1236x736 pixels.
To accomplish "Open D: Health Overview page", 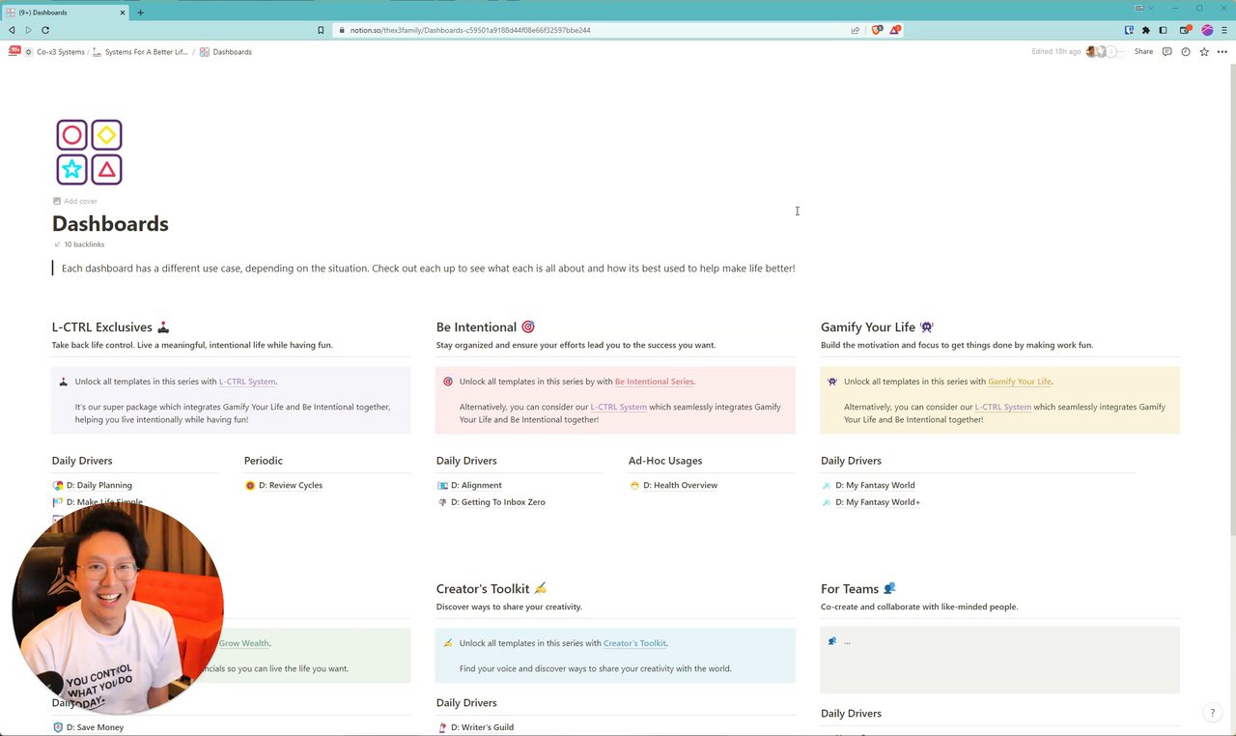I will (x=673, y=485).
